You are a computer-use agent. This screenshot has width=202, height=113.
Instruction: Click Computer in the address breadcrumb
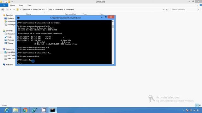coord(26,10)
